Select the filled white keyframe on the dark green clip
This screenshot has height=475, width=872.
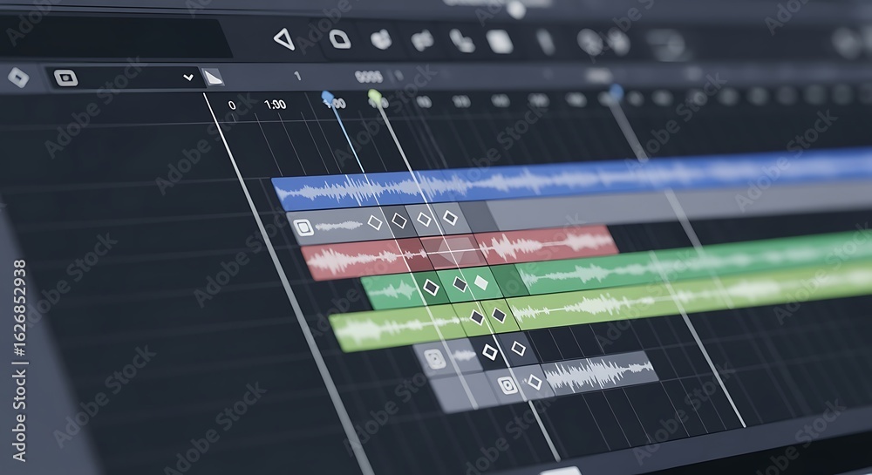click(481, 283)
